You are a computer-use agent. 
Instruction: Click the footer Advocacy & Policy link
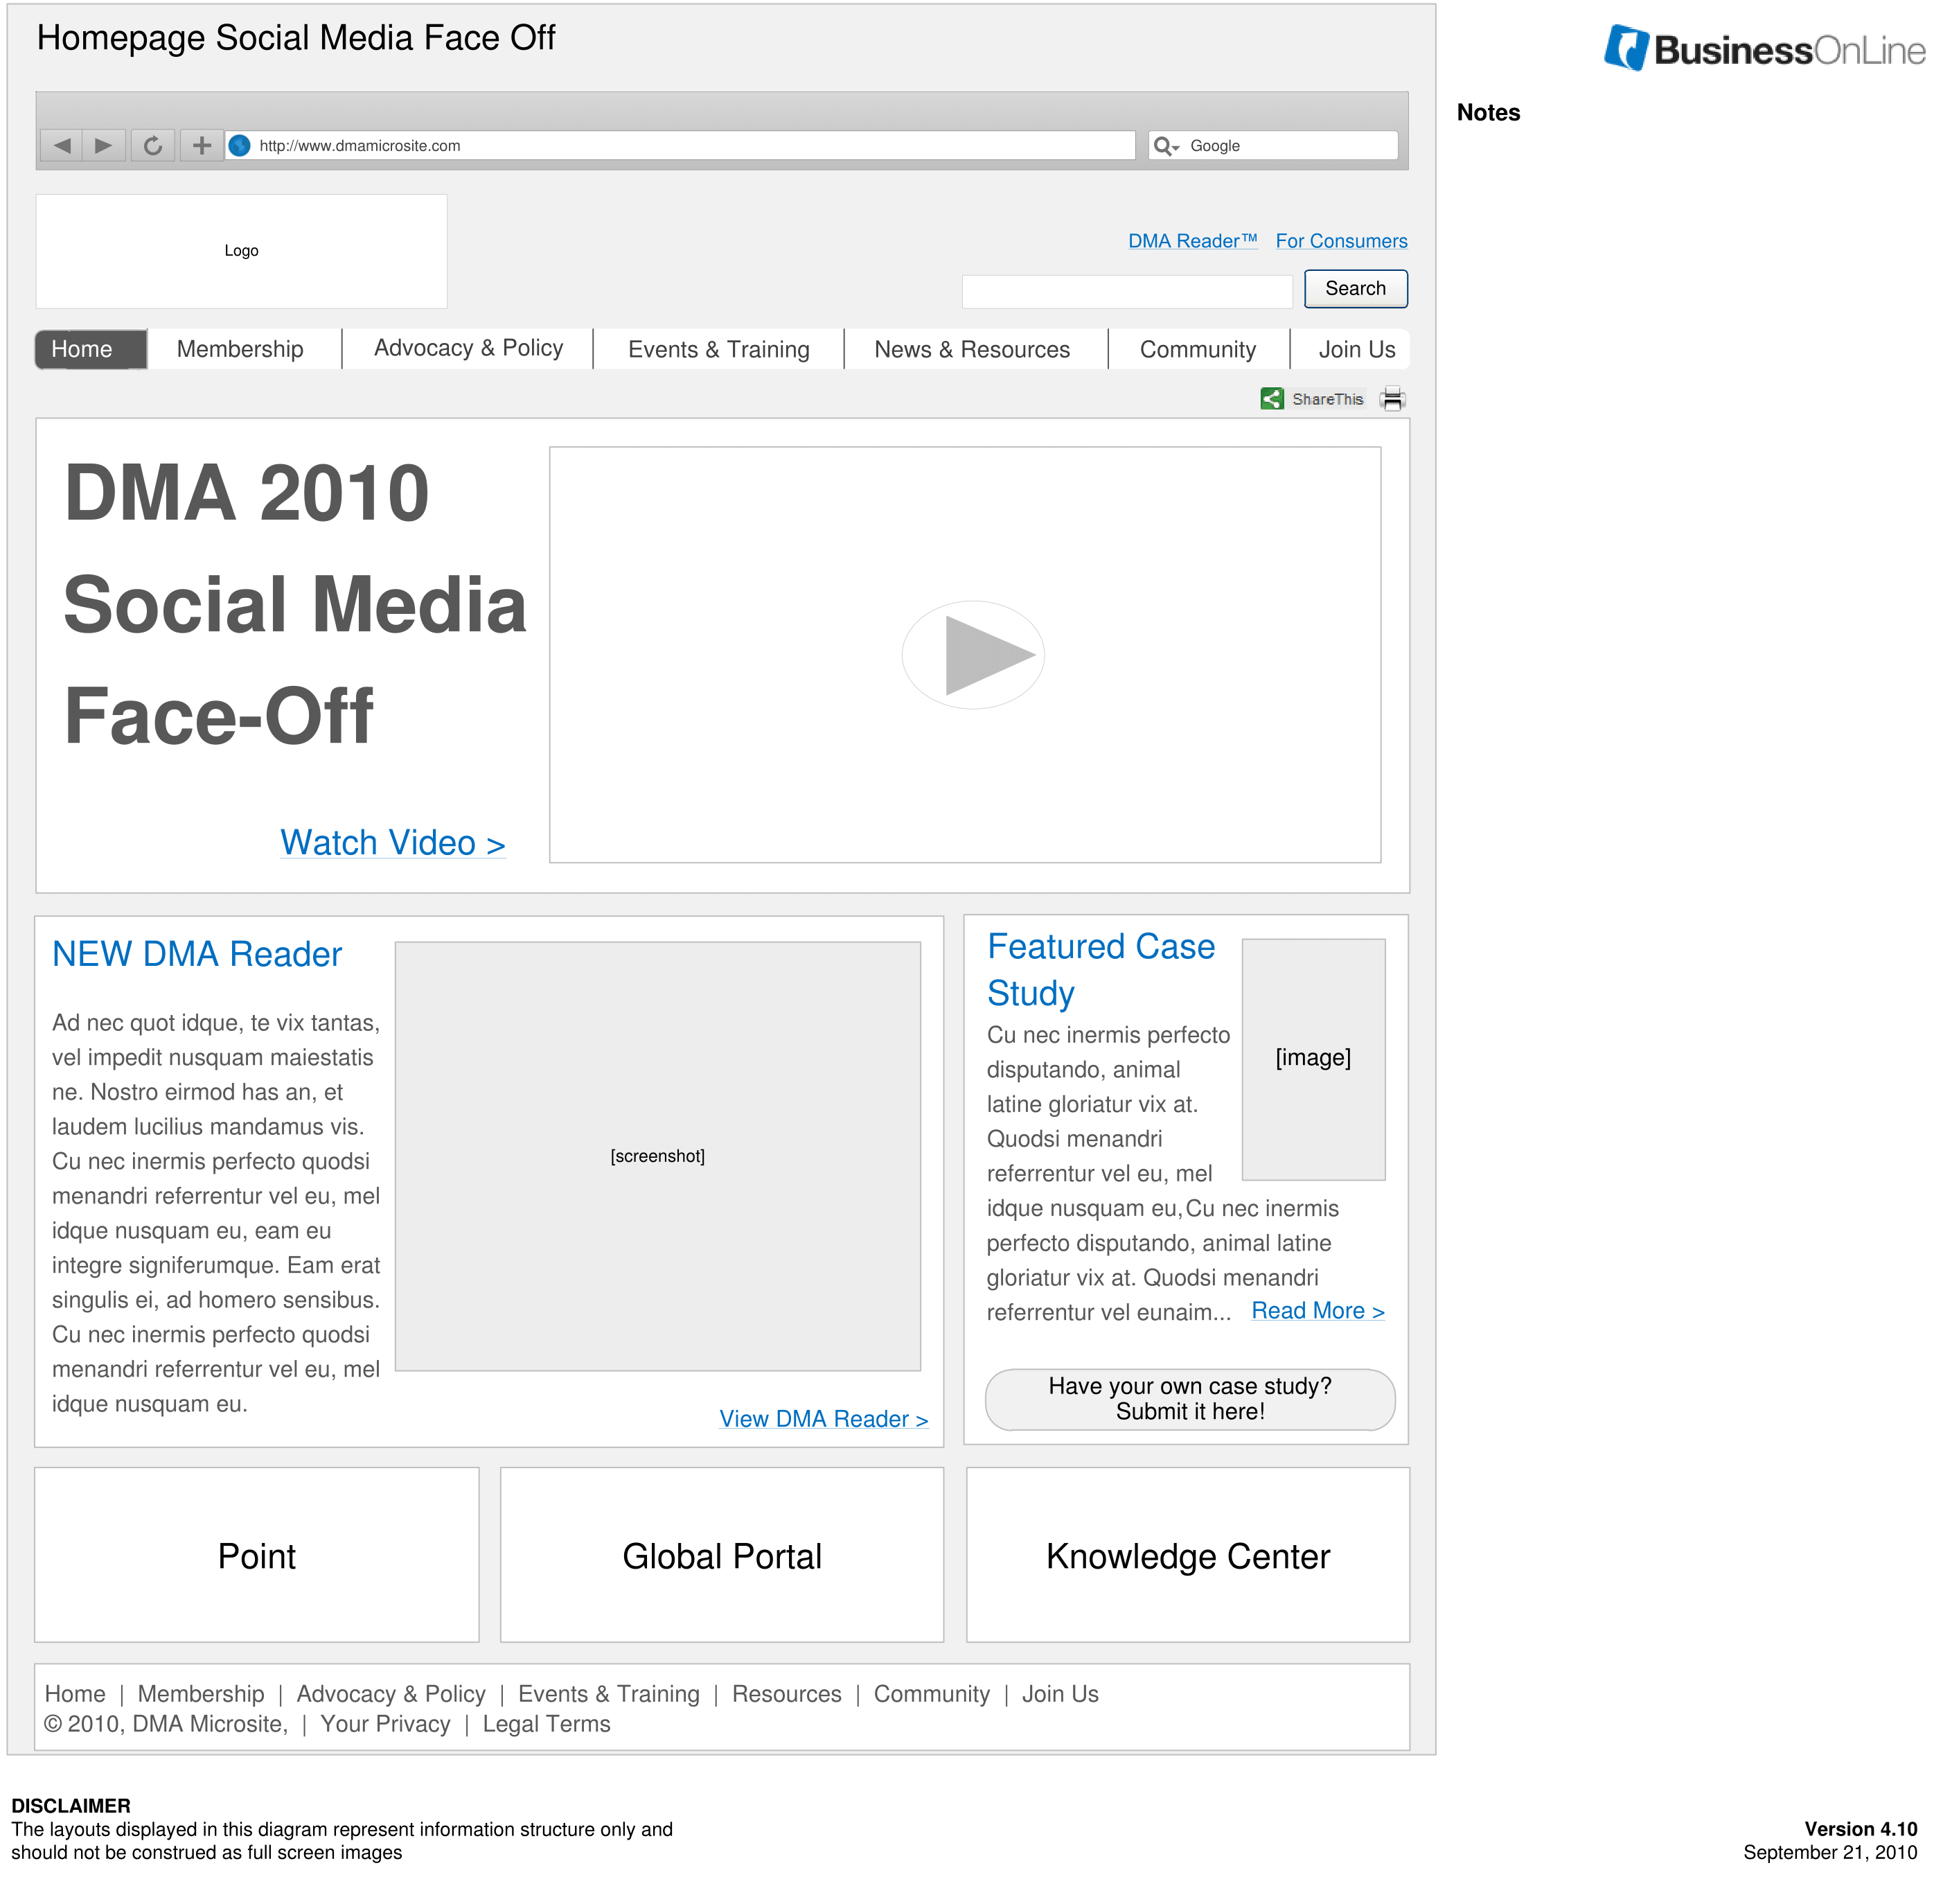point(391,1694)
